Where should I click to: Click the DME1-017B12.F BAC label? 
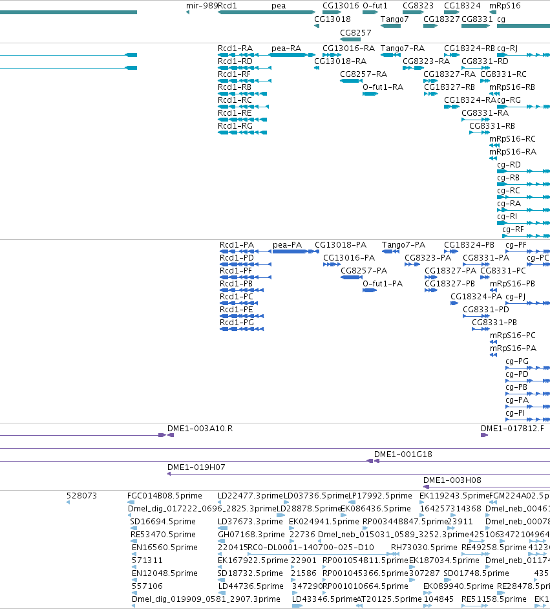click(513, 429)
